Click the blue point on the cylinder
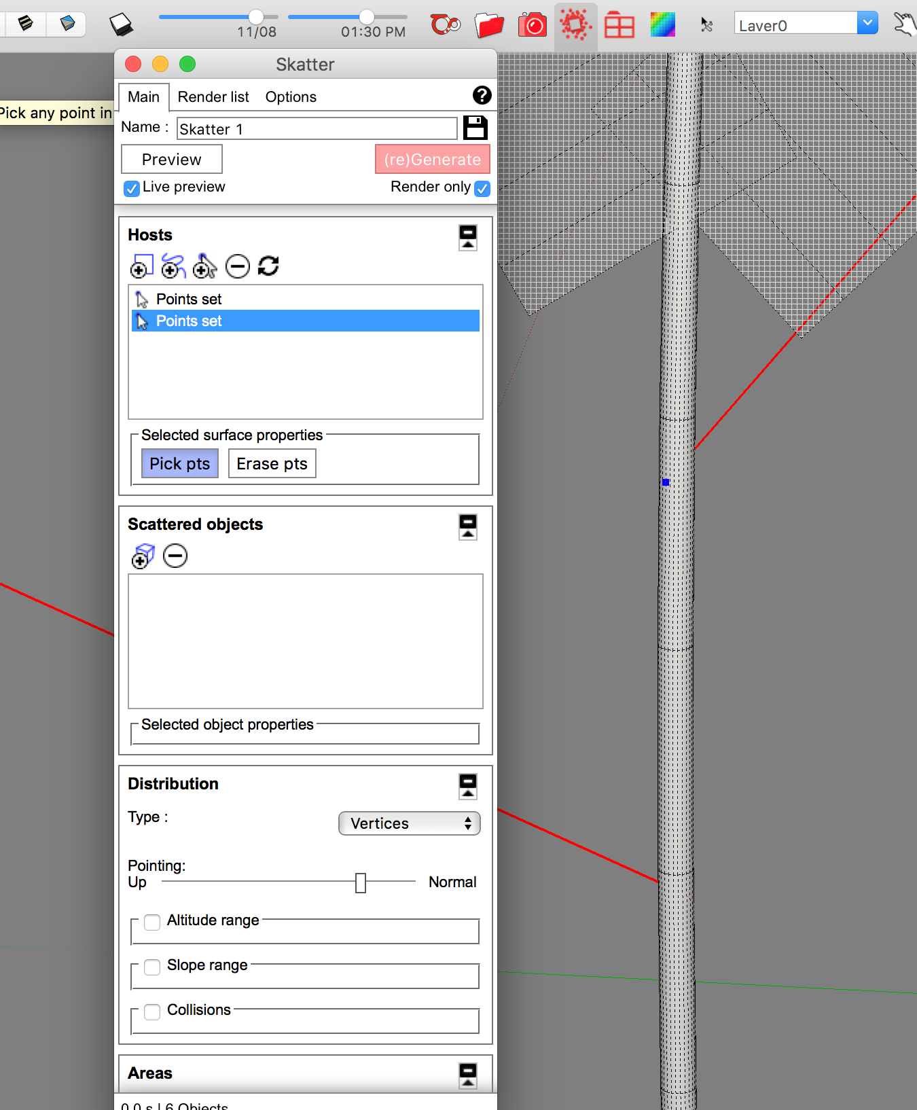The image size is (917, 1110). click(x=666, y=482)
